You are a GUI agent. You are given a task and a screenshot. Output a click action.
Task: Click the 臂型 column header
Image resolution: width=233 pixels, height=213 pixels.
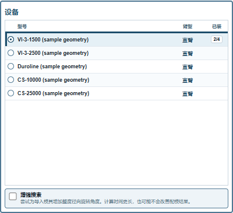[188, 26]
